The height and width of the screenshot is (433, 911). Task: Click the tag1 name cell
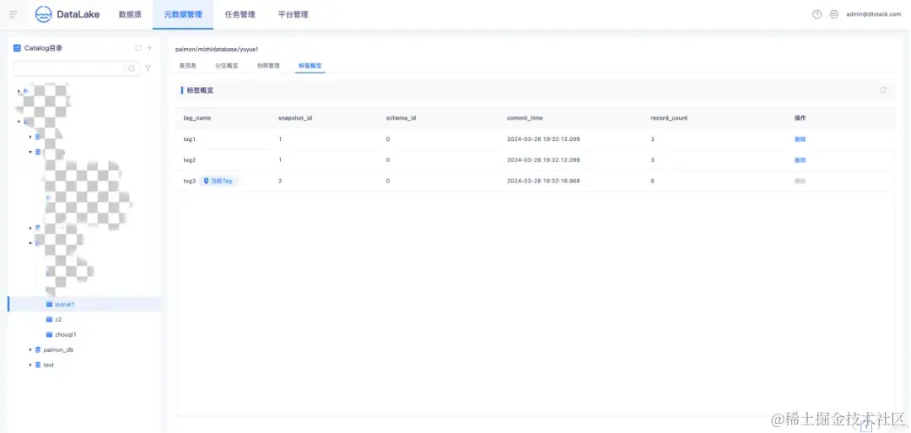pyautogui.click(x=190, y=139)
